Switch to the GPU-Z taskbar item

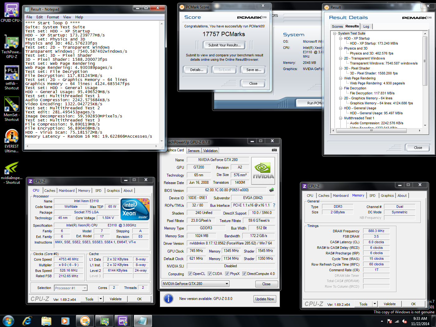[104, 321]
